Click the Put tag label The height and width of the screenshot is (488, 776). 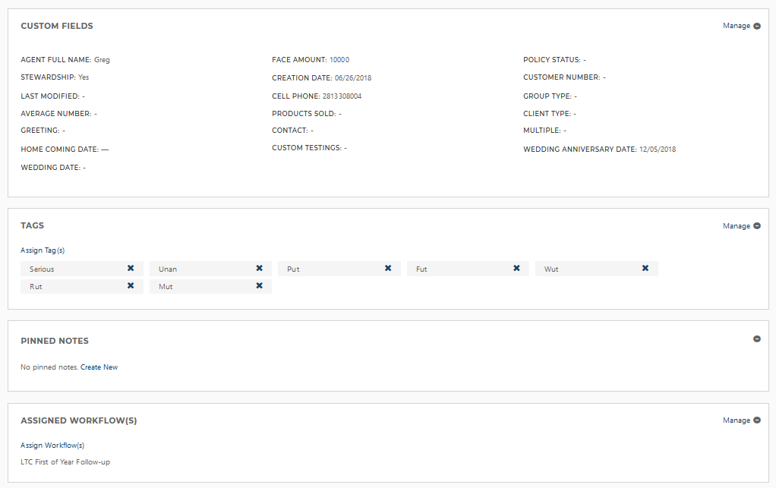[x=293, y=269]
